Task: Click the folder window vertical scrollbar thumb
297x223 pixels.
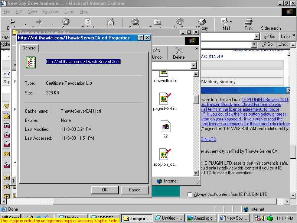Action: click(x=196, y=99)
